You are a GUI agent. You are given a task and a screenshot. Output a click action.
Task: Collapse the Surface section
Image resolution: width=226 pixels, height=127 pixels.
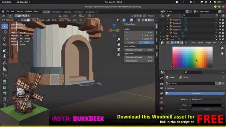point(166,88)
